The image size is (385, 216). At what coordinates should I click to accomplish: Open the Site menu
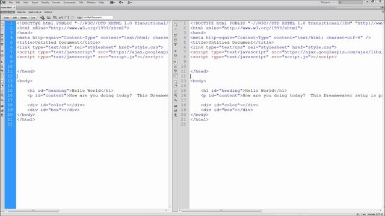tap(81, 2)
